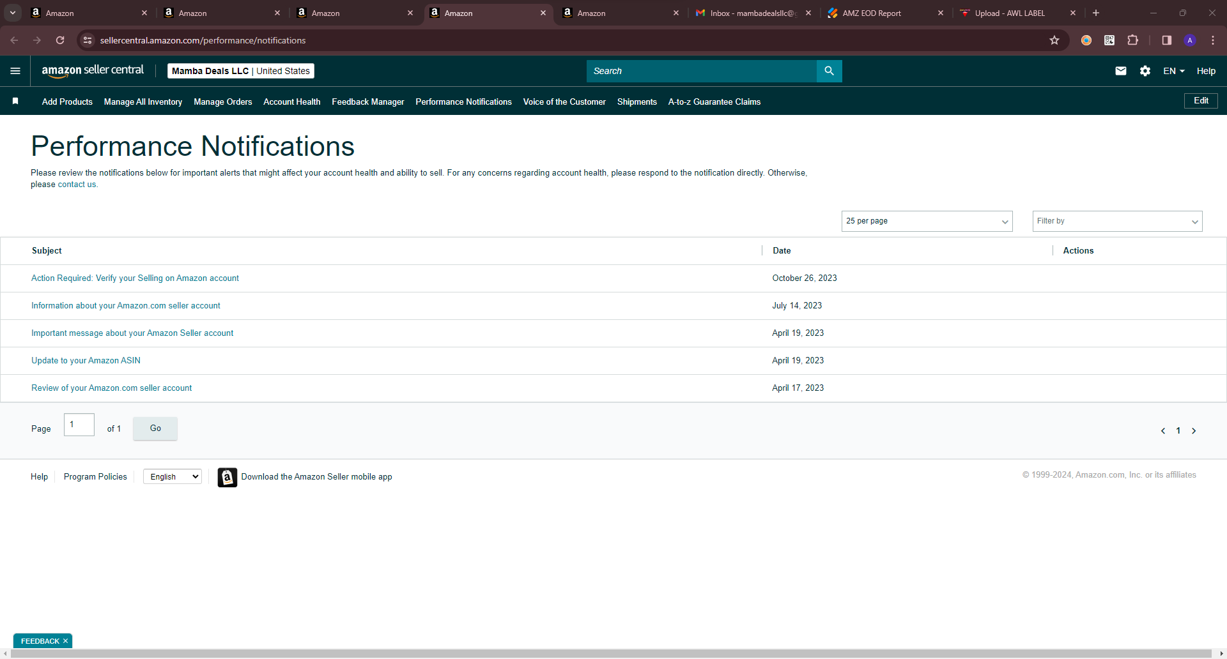The width and height of the screenshot is (1227, 659).
Task: Open the FEEDBACK button at bottom left
Action: point(40,641)
